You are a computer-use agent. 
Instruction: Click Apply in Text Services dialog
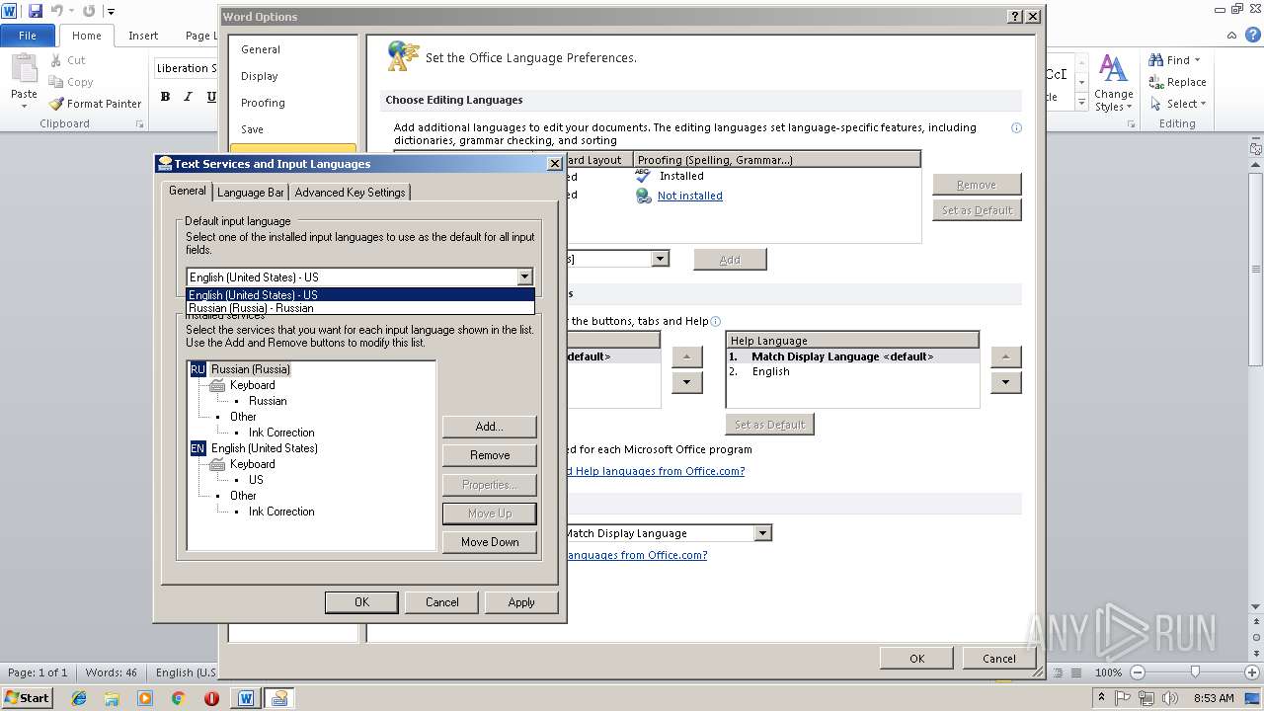click(x=521, y=602)
